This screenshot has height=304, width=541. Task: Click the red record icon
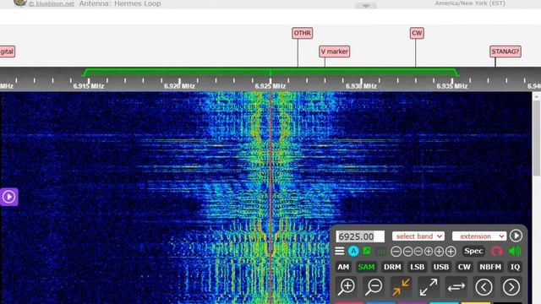tap(496, 252)
